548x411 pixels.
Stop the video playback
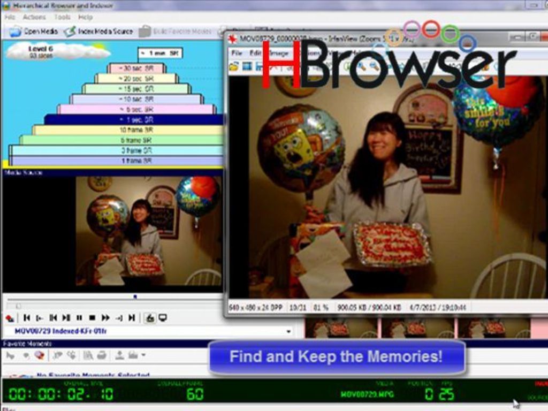[92, 318]
